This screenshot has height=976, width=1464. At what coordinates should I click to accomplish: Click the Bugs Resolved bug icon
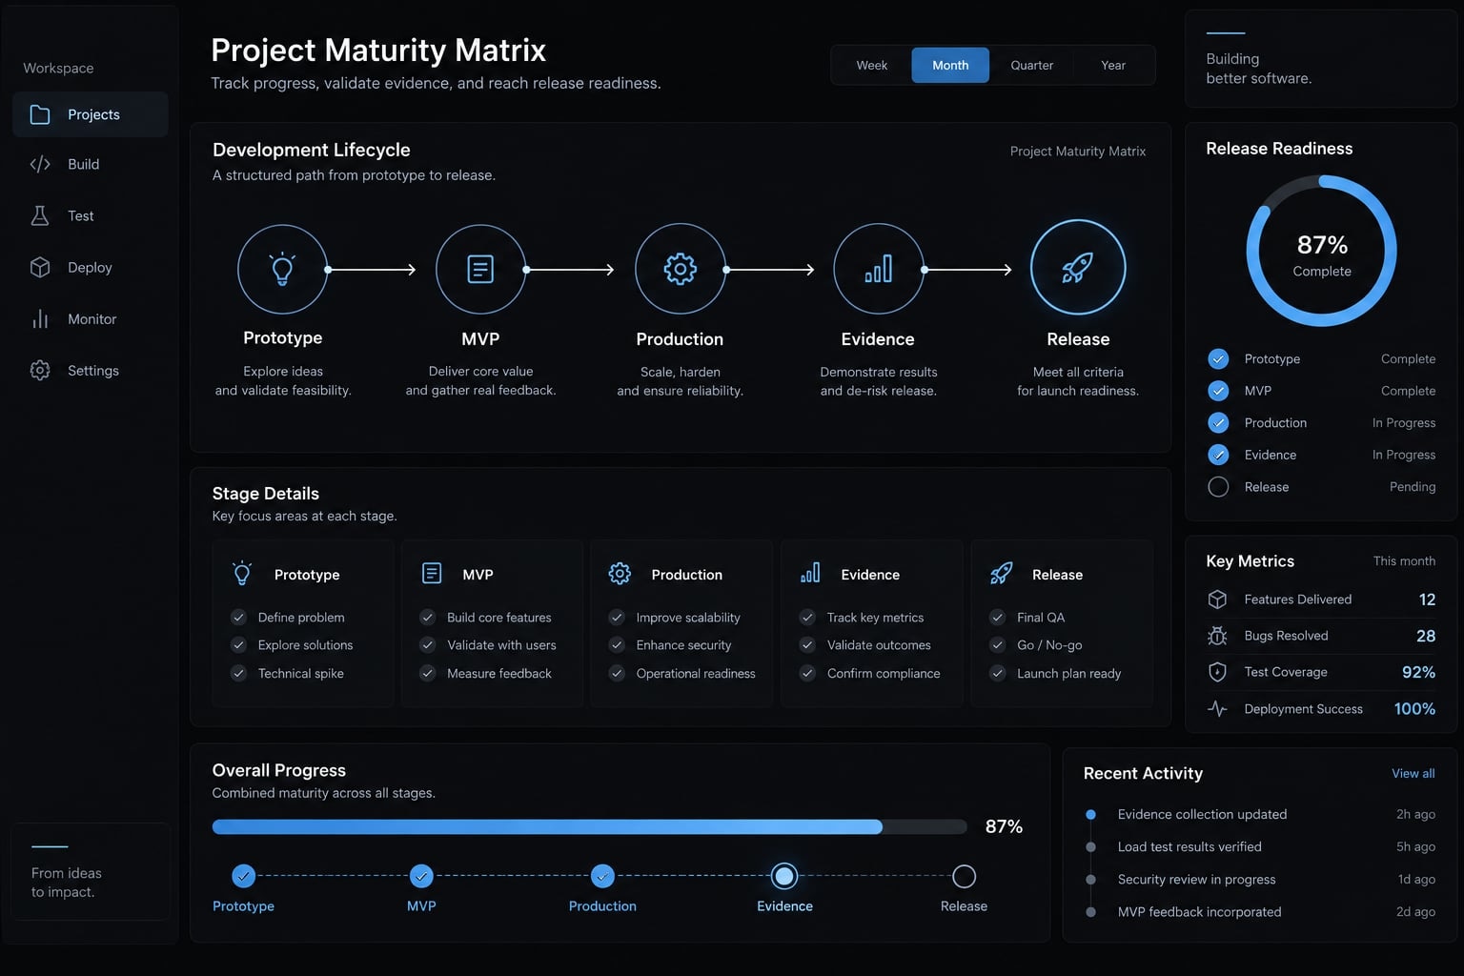pyautogui.click(x=1217, y=636)
